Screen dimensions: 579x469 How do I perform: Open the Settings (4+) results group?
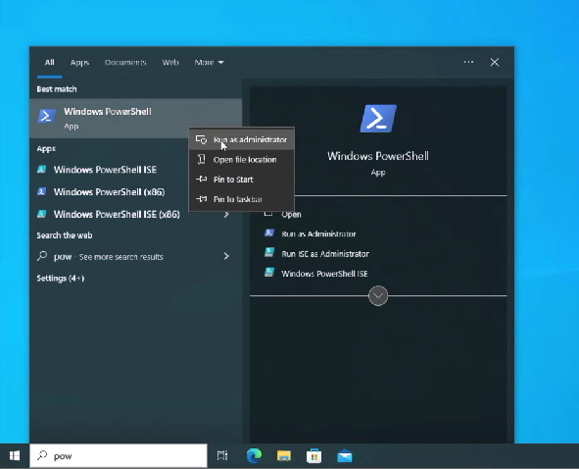(x=61, y=278)
